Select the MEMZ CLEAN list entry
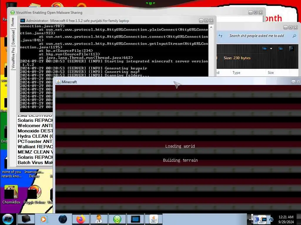The width and height of the screenshot is (301, 225). click(x=35, y=152)
